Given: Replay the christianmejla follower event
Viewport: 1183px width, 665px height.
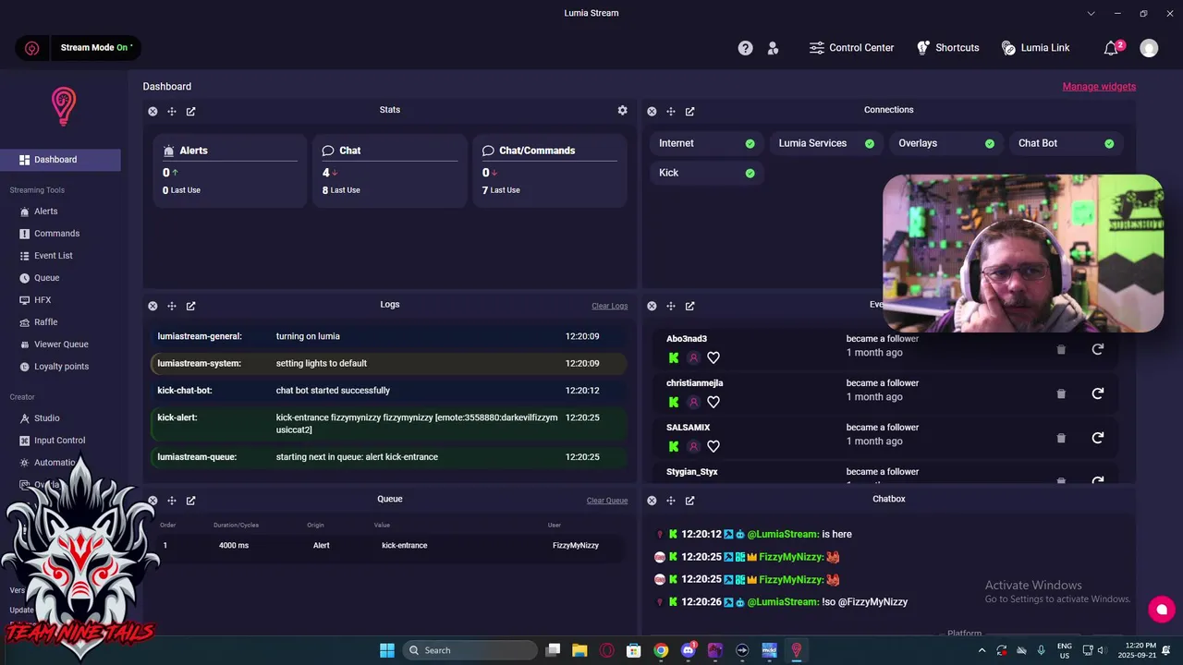Looking at the screenshot, I should click(1098, 393).
